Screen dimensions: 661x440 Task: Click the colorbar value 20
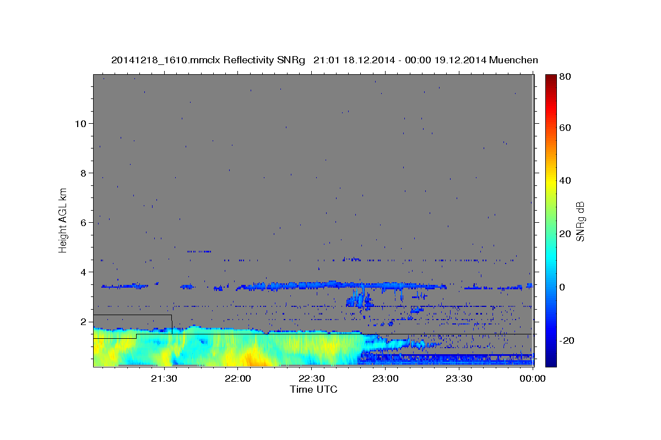click(565, 234)
